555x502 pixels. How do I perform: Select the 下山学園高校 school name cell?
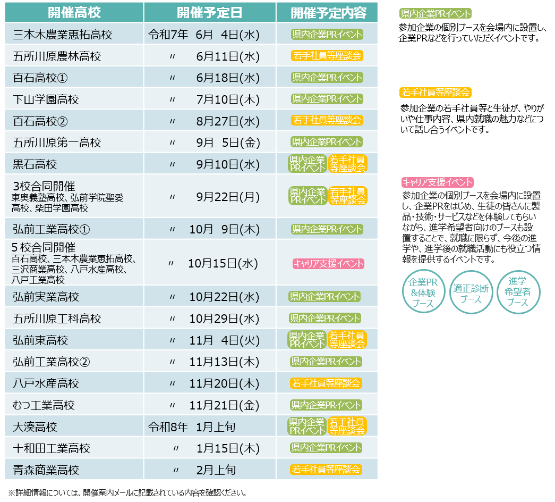pyautogui.click(x=74, y=99)
